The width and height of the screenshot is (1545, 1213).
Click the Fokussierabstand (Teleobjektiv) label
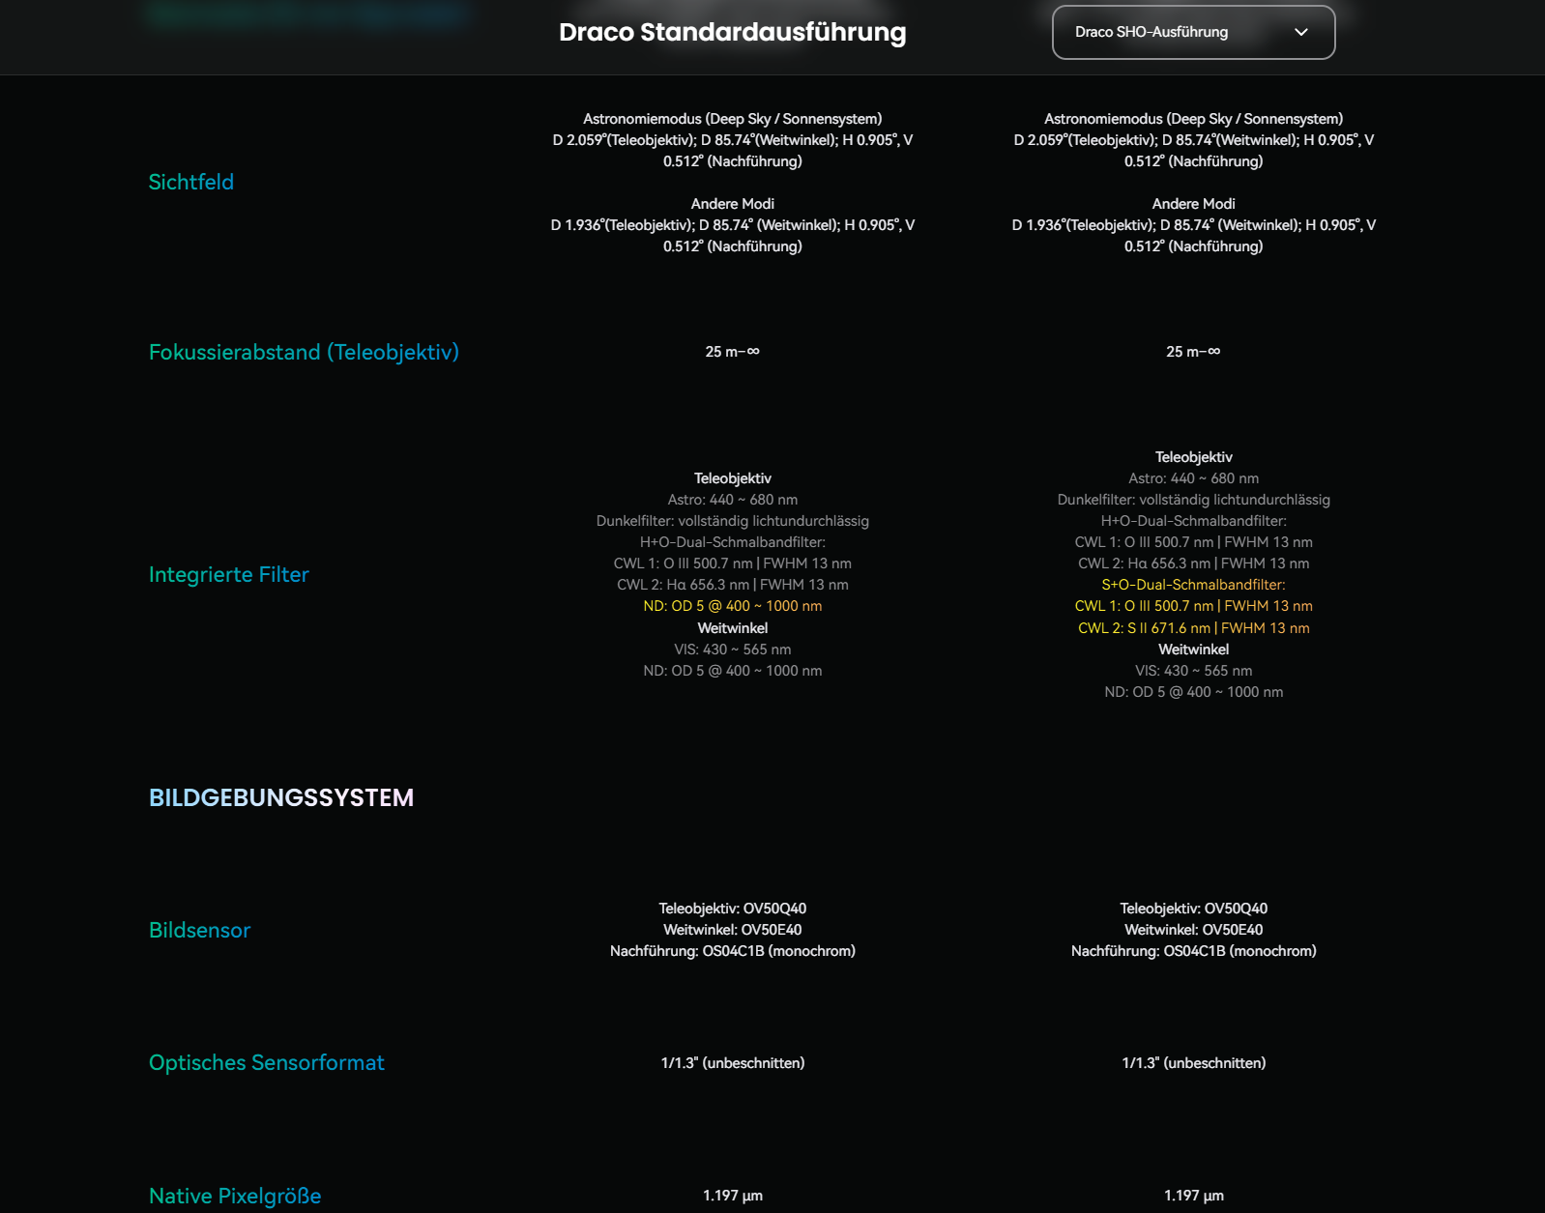(x=304, y=352)
